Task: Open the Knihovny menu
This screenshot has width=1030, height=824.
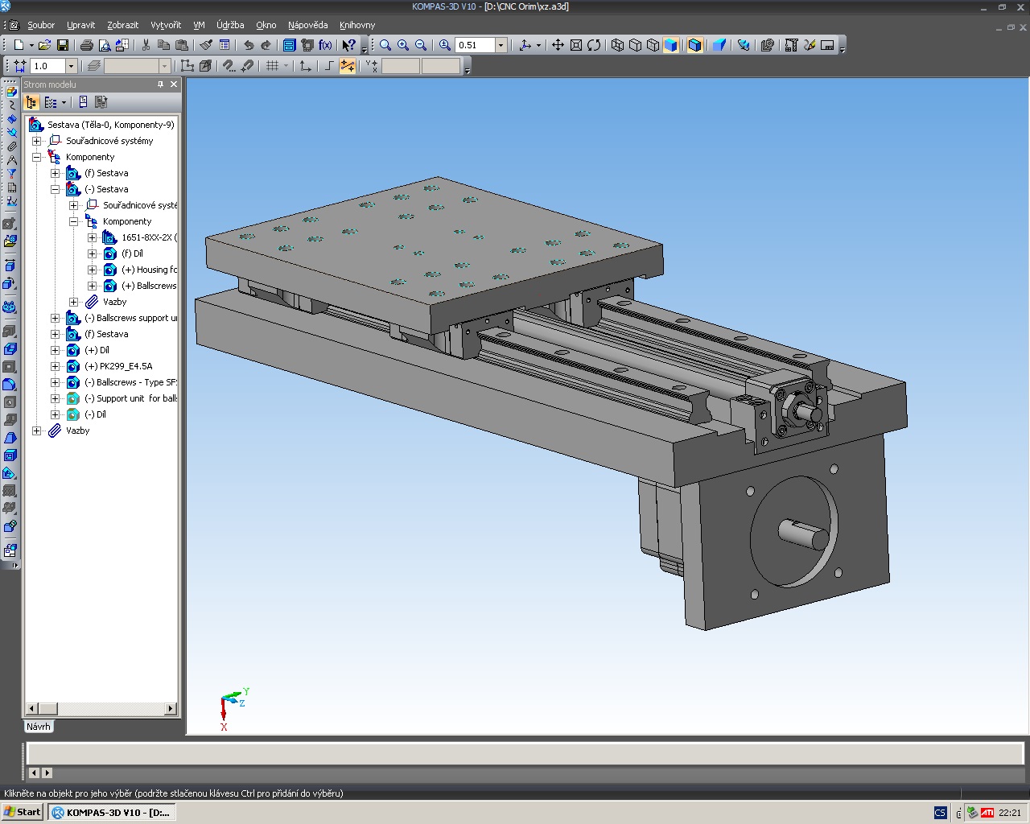Action: 357,25
